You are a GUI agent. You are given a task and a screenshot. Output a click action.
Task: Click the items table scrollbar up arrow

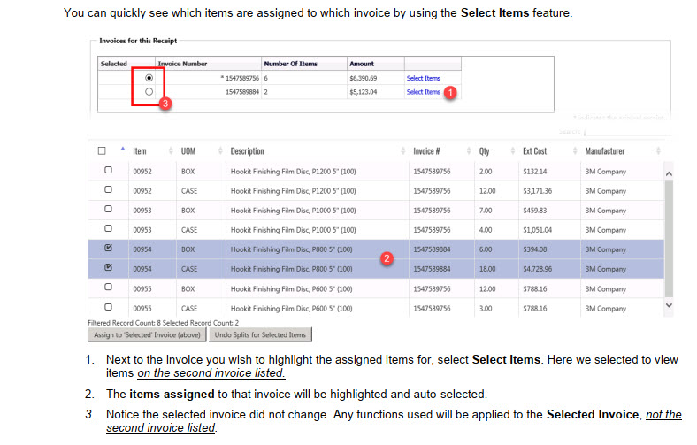click(669, 173)
